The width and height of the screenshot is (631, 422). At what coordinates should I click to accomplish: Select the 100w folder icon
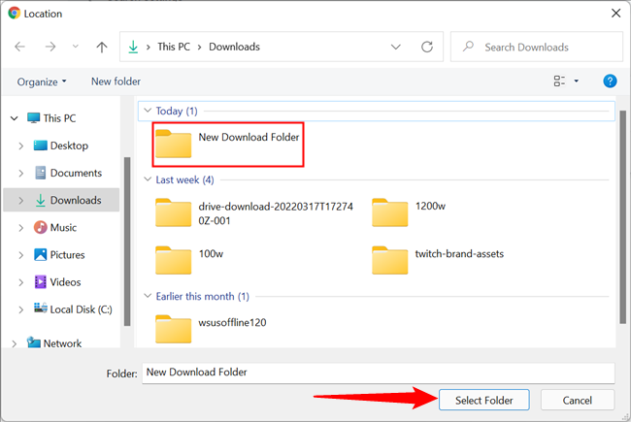(x=174, y=260)
